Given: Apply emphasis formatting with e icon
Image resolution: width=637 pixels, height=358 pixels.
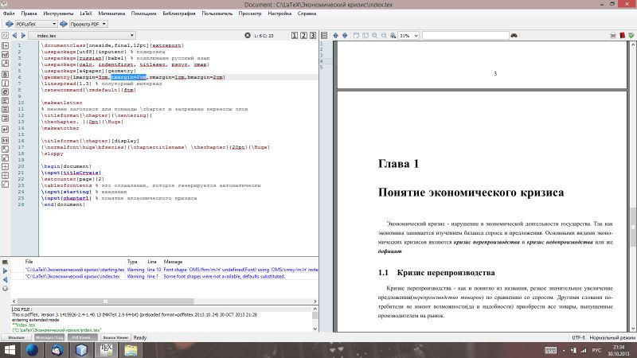Looking at the screenshot, I should pos(5,92).
